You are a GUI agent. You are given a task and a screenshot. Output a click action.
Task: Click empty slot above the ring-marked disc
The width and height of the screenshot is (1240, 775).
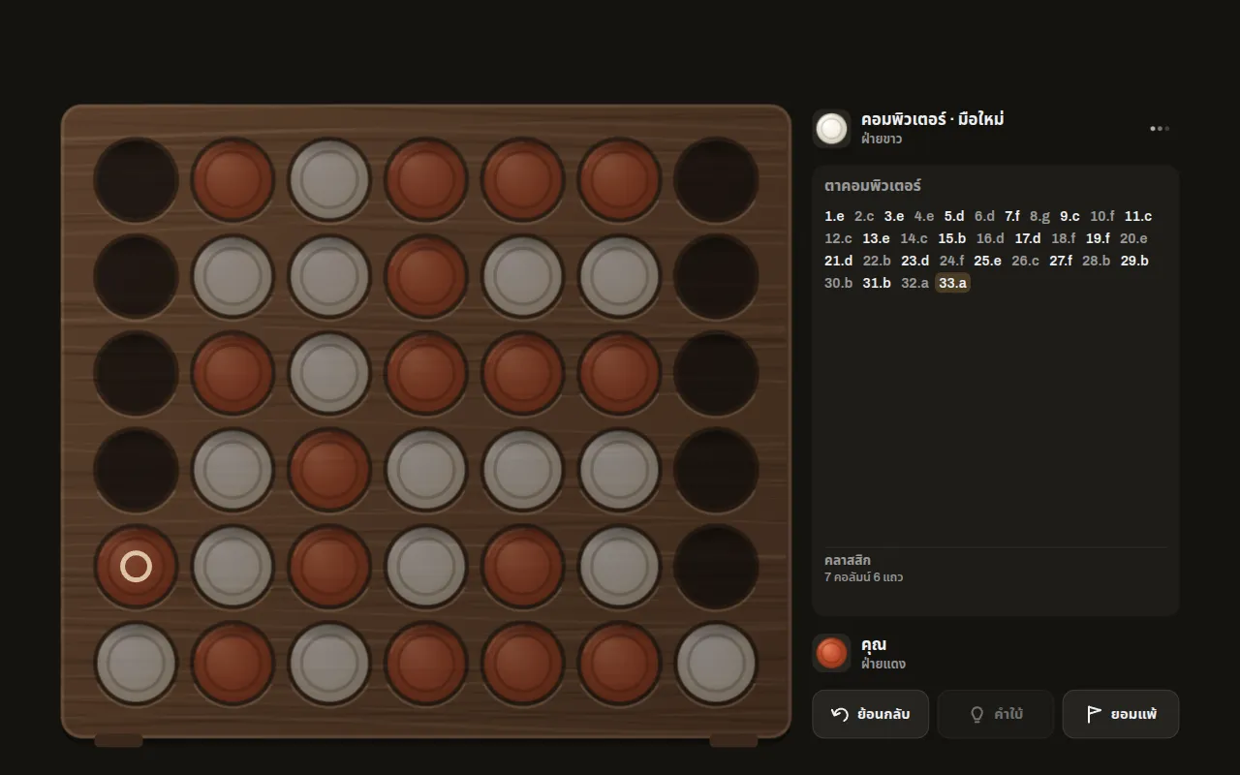click(x=136, y=471)
